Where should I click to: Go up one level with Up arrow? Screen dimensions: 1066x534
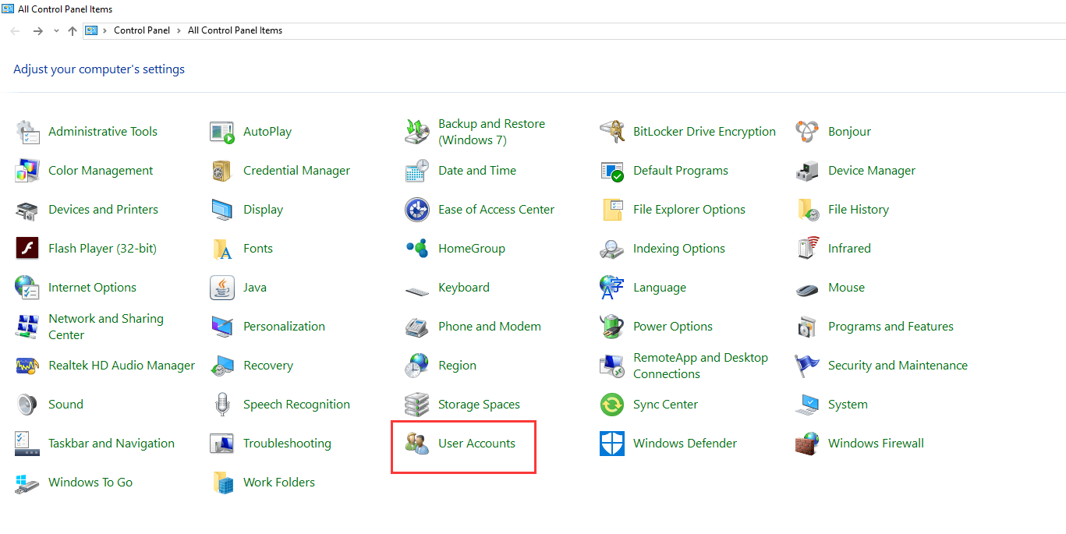tap(73, 31)
